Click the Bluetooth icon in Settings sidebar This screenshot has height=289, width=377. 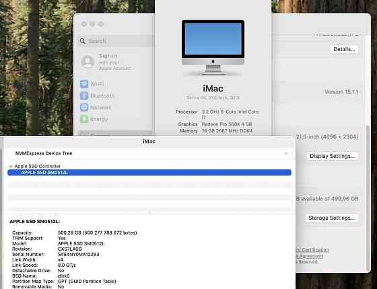tap(84, 95)
